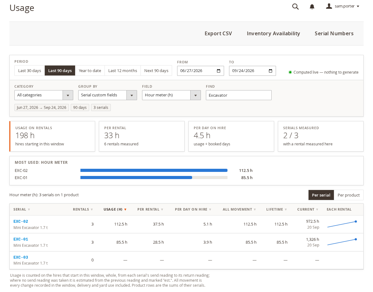Click the 112.5 h label in Most Used
This screenshot has height=292, width=373.
(x=246, y=171)
